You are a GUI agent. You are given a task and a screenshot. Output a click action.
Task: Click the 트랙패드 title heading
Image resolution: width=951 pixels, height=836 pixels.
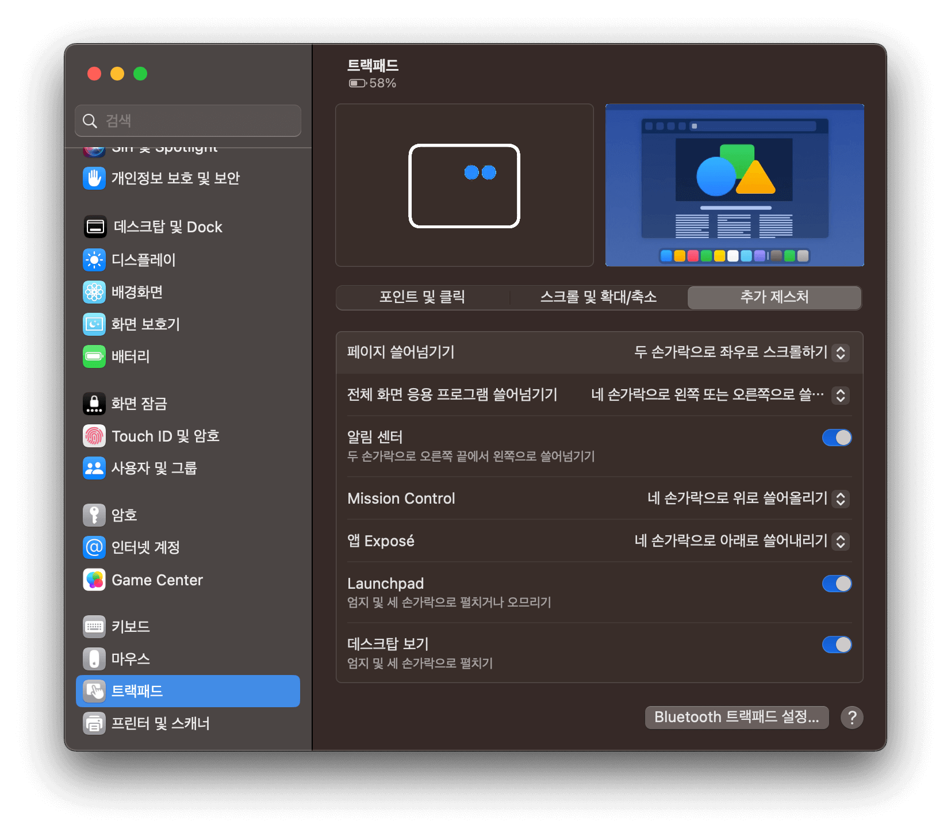373,66
